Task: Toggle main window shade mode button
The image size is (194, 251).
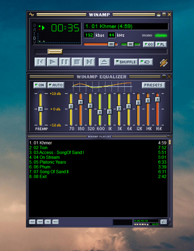Action: pyautogui.click(x=164, y=14)
